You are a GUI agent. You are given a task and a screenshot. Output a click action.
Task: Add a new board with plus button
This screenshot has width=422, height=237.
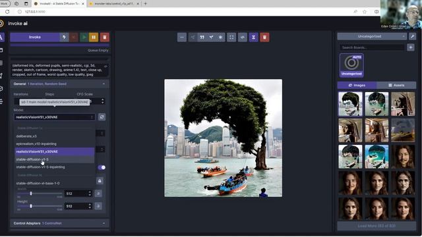tap(411, 47)
